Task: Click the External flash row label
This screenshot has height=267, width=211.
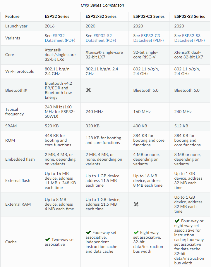Action: pyautogui.click(x=18, y=181)
